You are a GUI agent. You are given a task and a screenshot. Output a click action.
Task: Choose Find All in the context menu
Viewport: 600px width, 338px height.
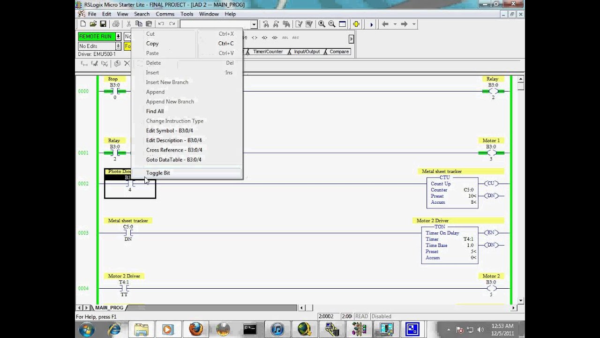click(x=187, y=111)
